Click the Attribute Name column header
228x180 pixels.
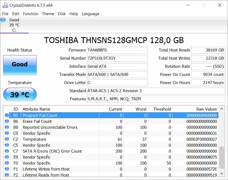(x=60, y=109)
